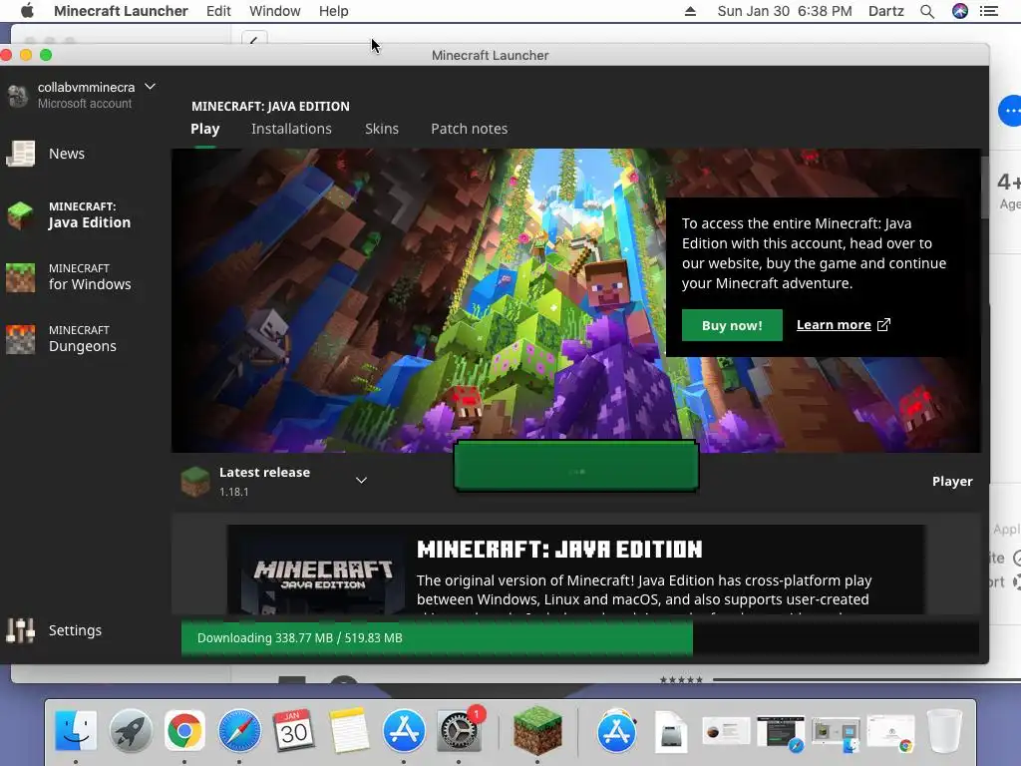Click the Microsoft account label
The height and width of the screenshot is (766, 1021).
coord(85,104)
